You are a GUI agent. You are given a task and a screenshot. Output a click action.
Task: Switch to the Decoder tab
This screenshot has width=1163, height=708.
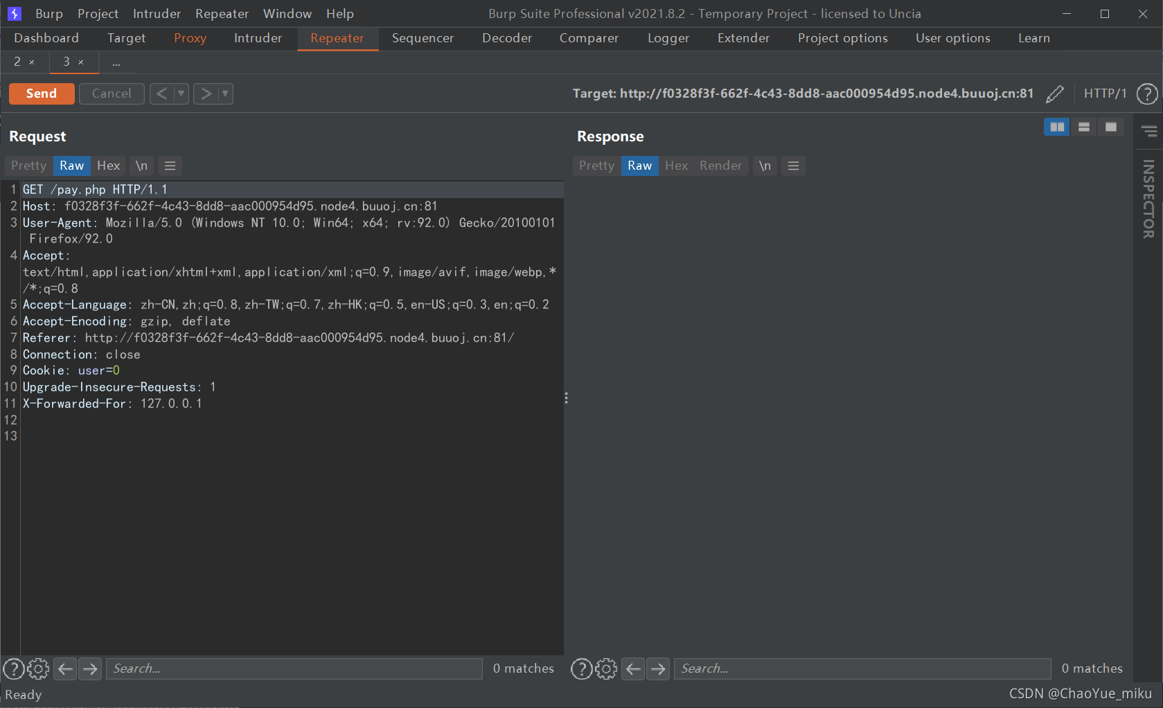point(507,38)
